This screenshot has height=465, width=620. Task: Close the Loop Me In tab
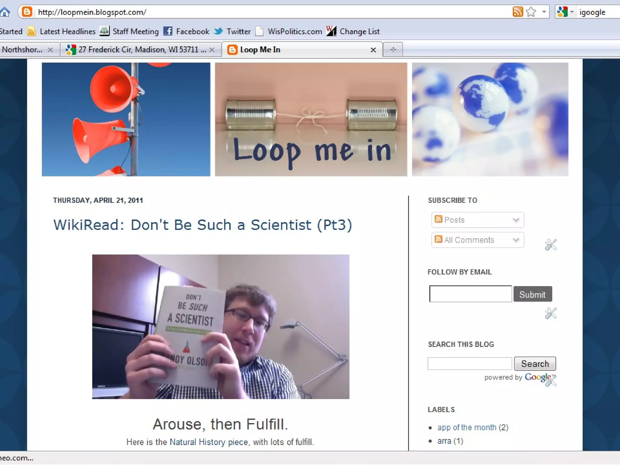(x=373, y=50)
